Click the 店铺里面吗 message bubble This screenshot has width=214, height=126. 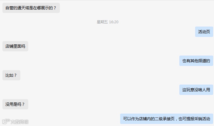(x=15, y=46)
